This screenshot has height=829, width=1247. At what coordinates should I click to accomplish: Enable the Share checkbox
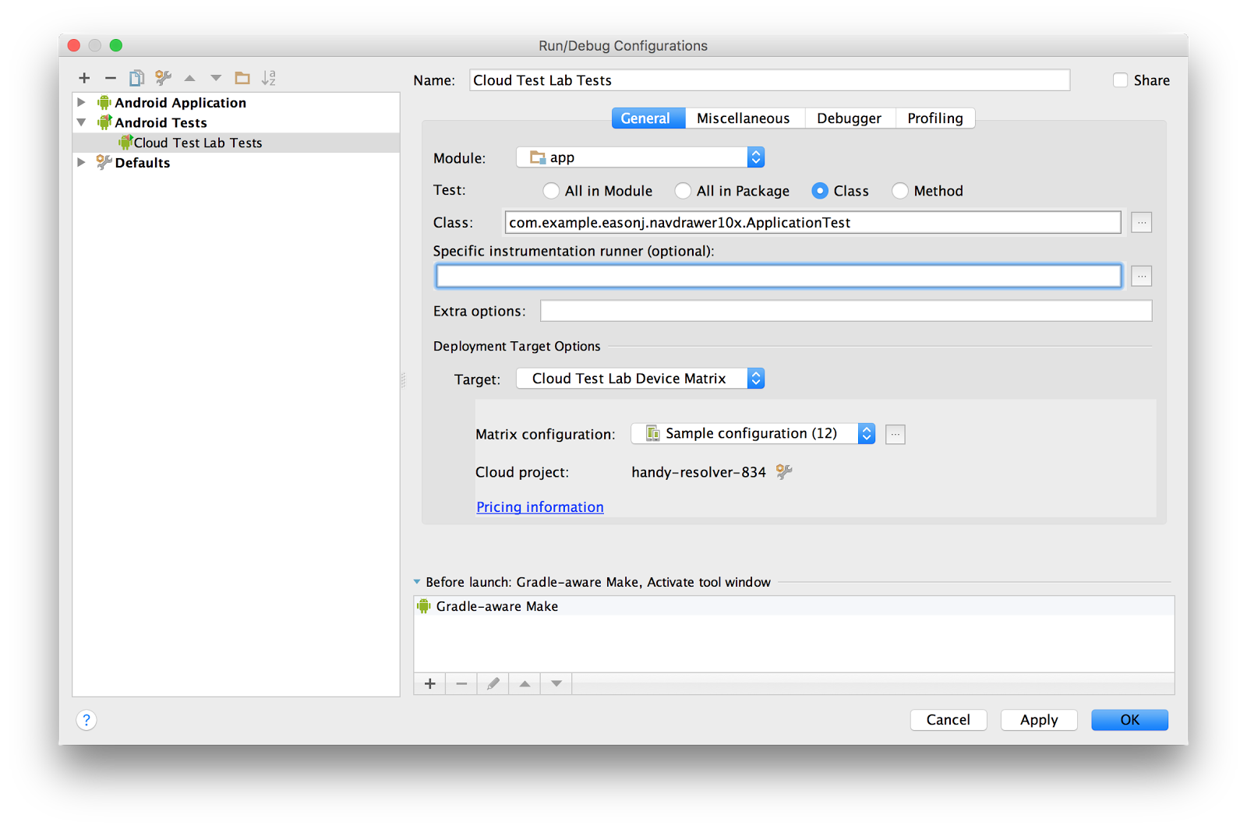[x=1120, y=79]
